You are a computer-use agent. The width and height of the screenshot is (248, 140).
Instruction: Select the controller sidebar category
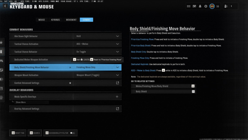tap(2, 61)
